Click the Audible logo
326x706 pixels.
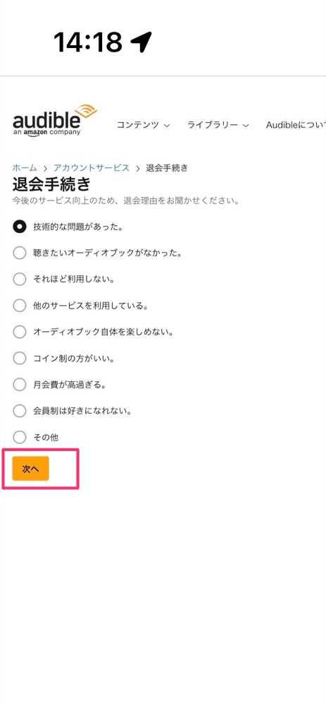[54, 120]
